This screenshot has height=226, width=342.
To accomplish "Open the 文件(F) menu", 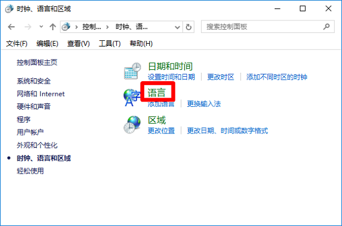I will click(17, 44).
